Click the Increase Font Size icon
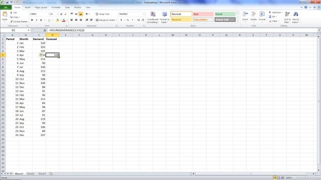Image resolution: width=321 pixels, height=180 pixels. pos(61,14)
